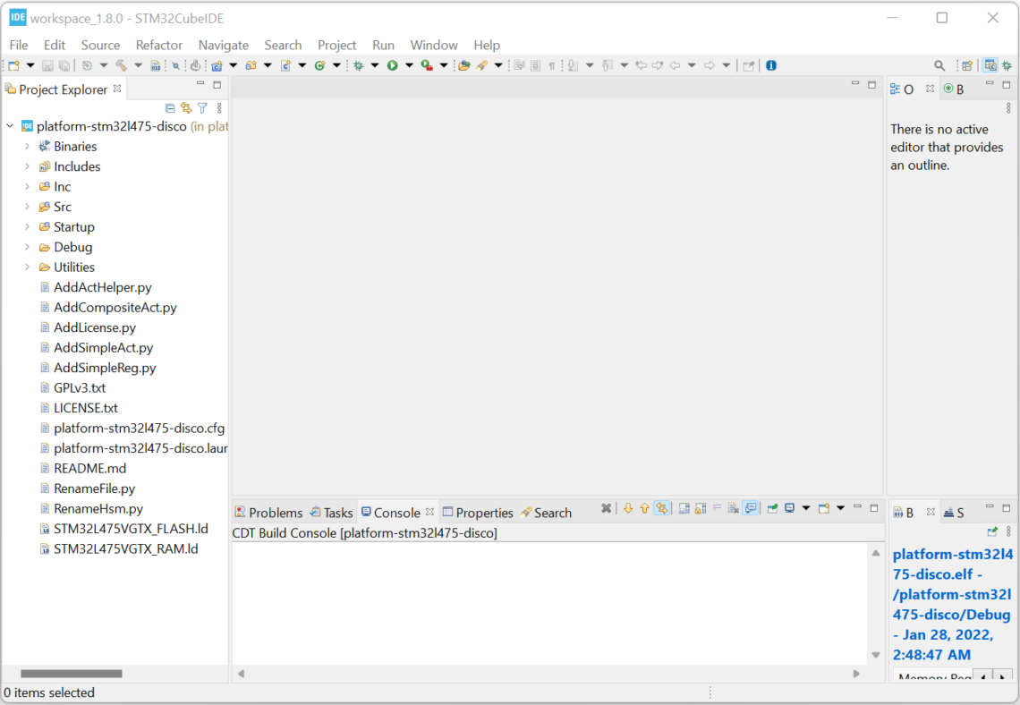Open the blue Information Center icon
Screen dimensions: 1020x705
[x=771, y=65]
